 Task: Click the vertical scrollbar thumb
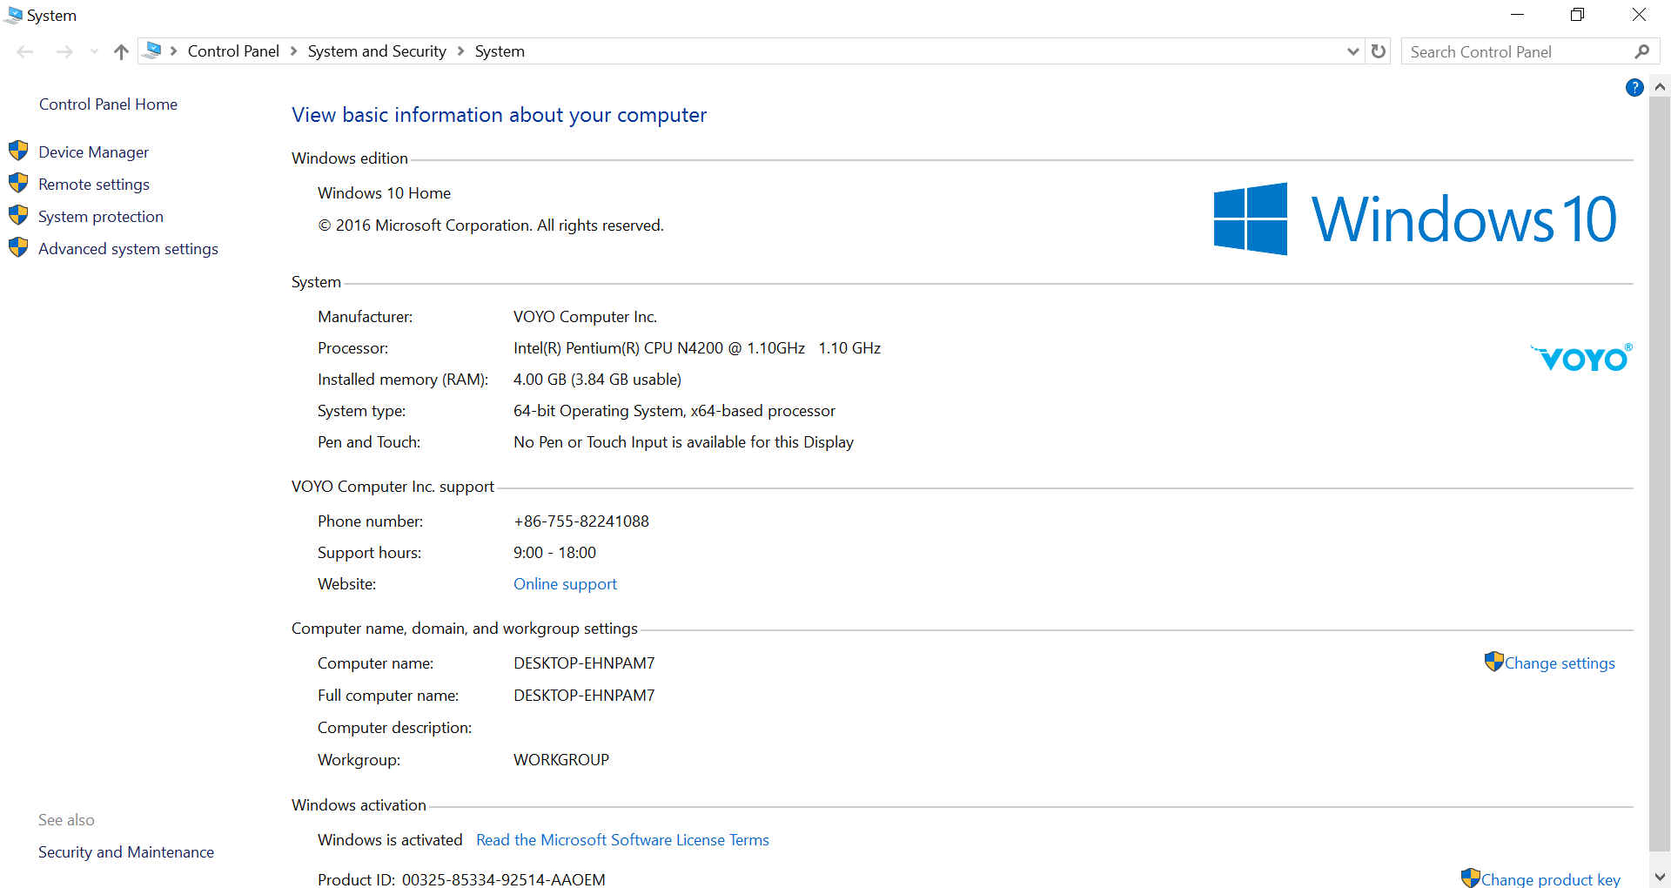pos(1660,474)
